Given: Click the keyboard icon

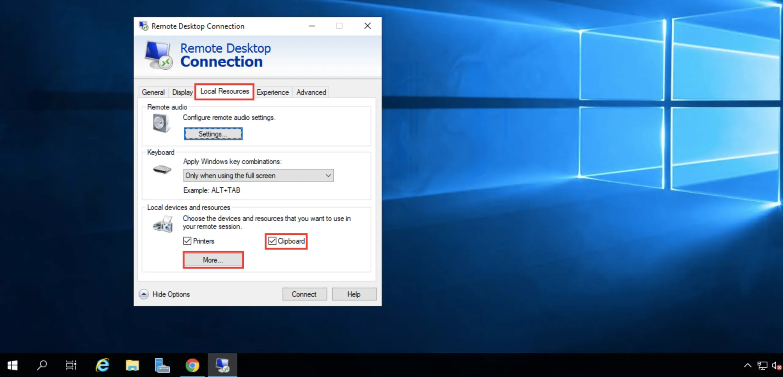Looking at the screenshot, I should pos(162,169).
